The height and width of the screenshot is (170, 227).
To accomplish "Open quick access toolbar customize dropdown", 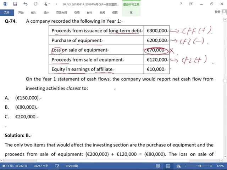I will [56, 4].
